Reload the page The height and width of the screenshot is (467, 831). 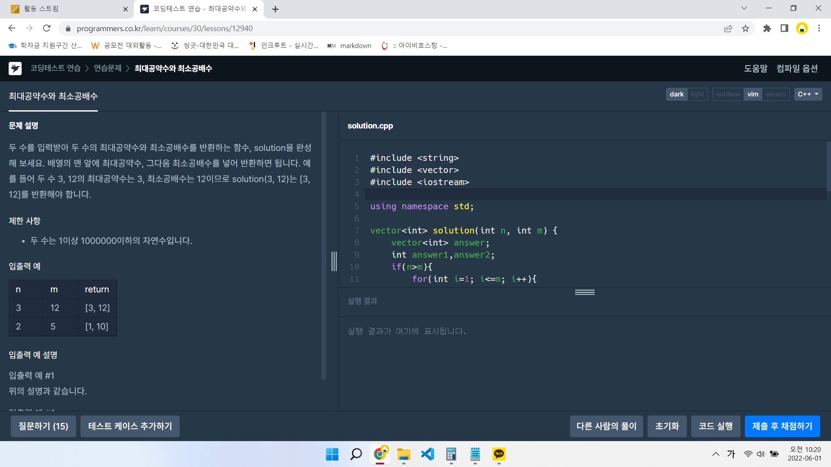(x=47, y=29)
